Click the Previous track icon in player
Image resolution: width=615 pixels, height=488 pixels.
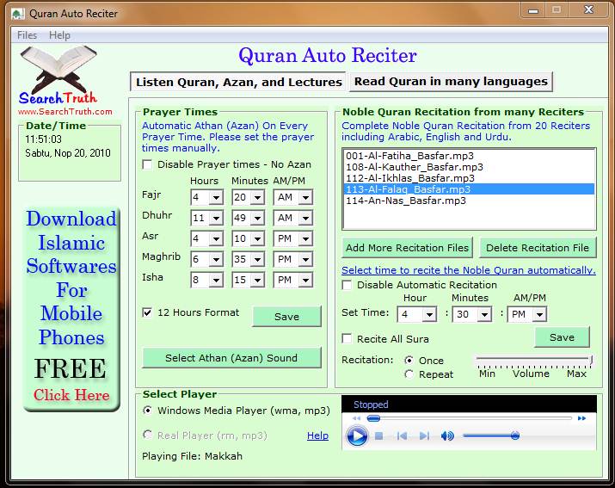402,435
